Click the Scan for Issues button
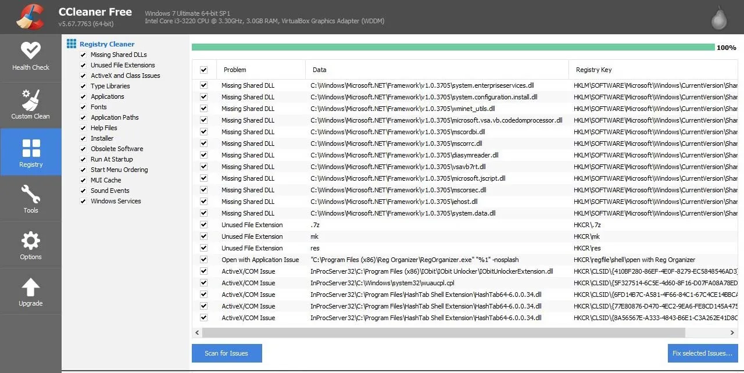This screenshot has height=373, width=744. coord(227,353)
